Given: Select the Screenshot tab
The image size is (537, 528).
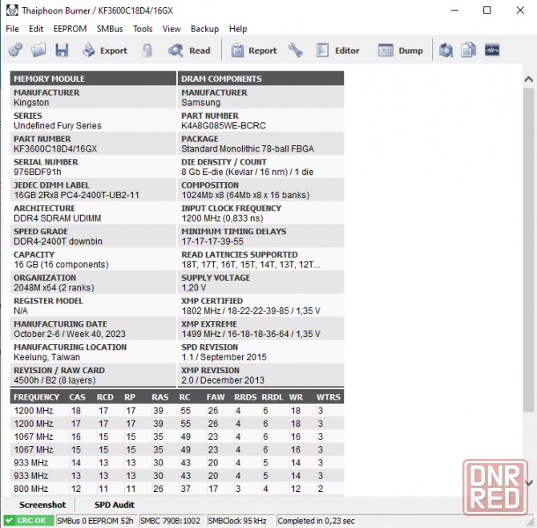Looking at the screenshot, I should click(42, 505).
